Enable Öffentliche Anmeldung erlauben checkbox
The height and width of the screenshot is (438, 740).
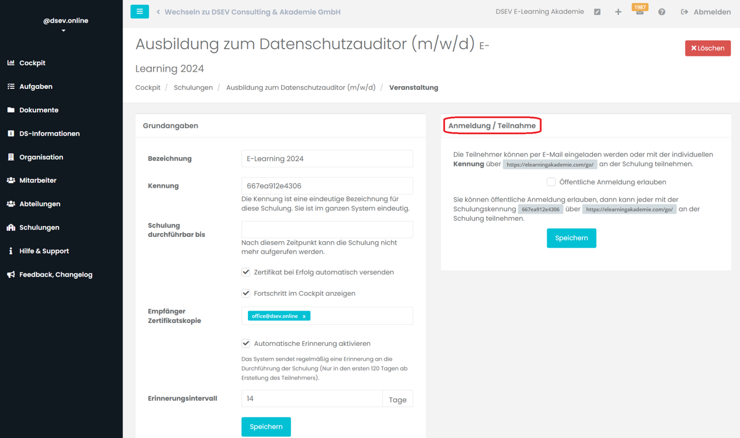[551, 182]
